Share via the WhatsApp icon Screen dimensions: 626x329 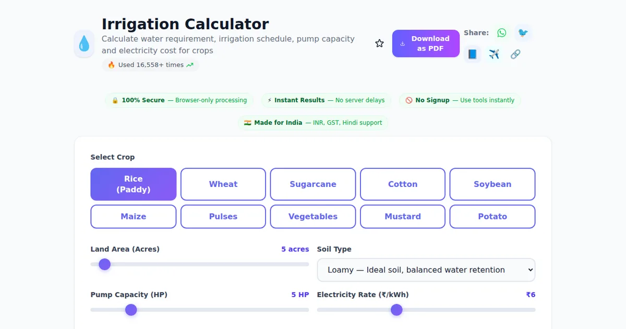(501, 33)
